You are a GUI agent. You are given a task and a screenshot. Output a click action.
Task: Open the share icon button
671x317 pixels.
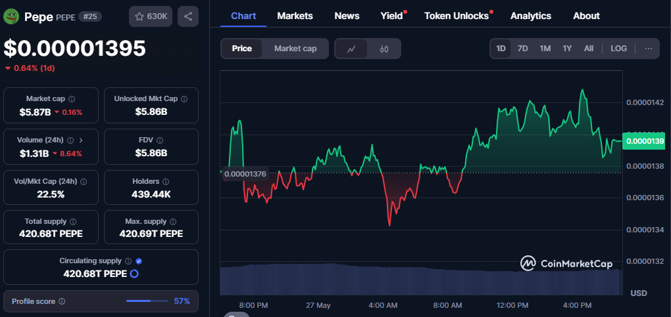pos(188,16)
